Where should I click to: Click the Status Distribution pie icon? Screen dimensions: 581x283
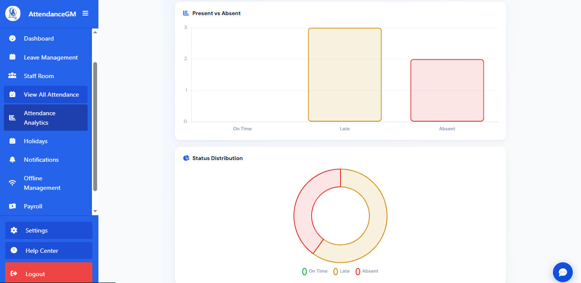(186, 158)
